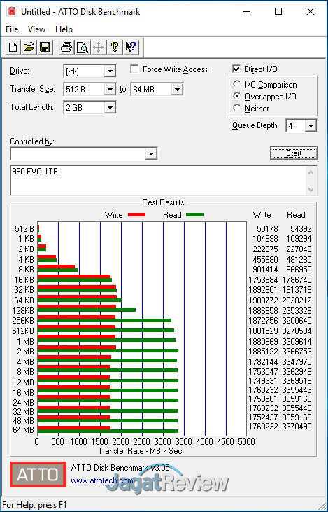This screenshot has width=328, height=512.
Task: Visit the www.attotech.com link
Action: [x=102, y=480]
